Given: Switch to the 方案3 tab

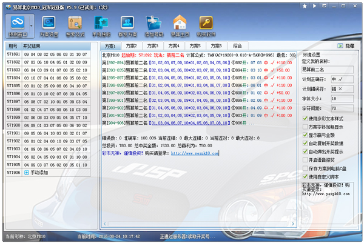Looking at the screenshot, I should [x=152, y=46].
